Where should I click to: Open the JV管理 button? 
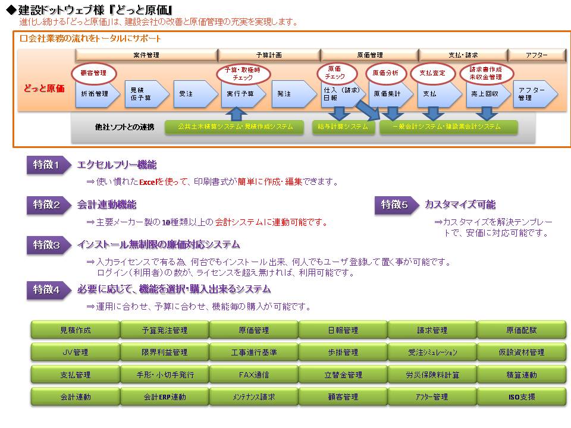point(76,353)
